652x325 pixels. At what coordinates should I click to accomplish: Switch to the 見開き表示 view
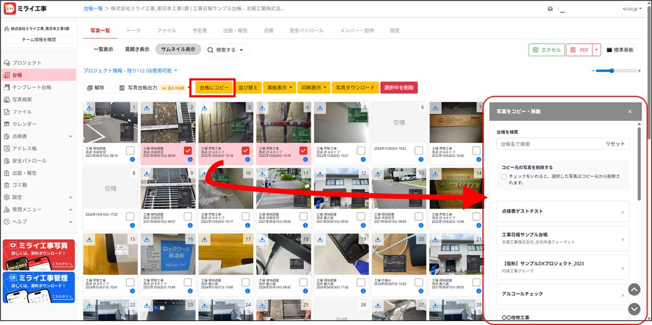(137, 49)
